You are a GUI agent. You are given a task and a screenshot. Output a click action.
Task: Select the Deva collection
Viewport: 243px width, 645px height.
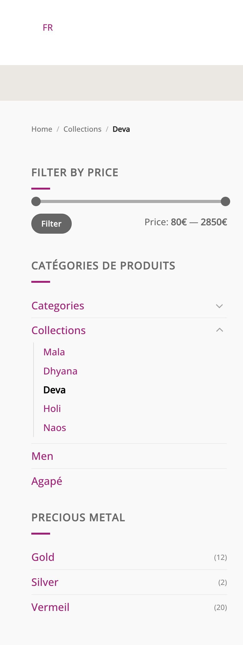[54, 390]
